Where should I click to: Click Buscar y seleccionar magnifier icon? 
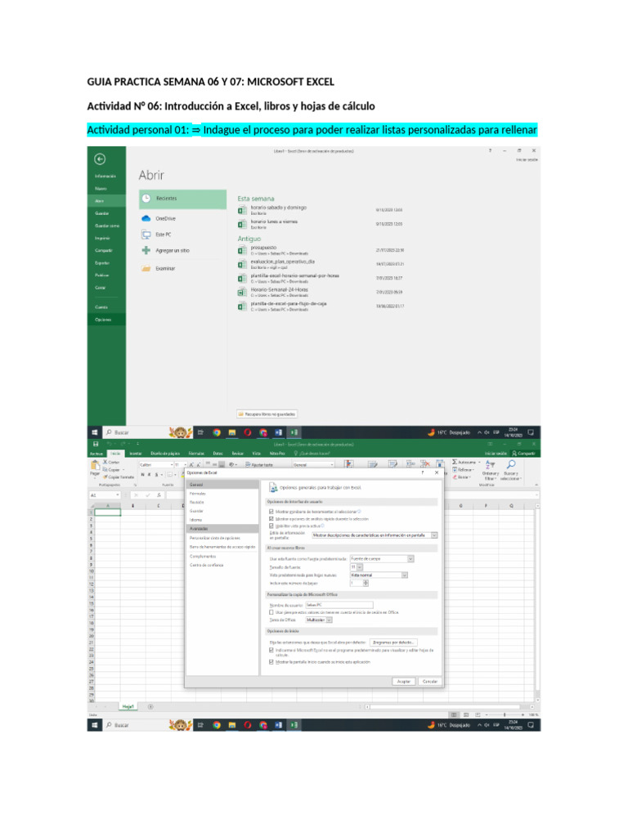tap(511, 465)
